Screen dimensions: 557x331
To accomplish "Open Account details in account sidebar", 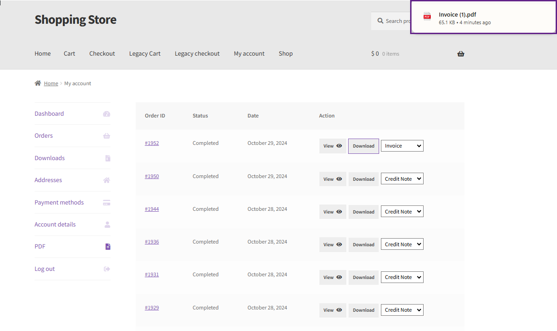I will 55,224.
